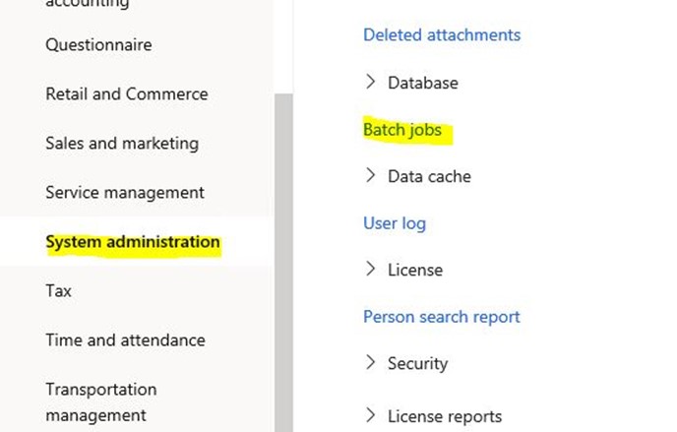Click the User log link

coord(395,223)
